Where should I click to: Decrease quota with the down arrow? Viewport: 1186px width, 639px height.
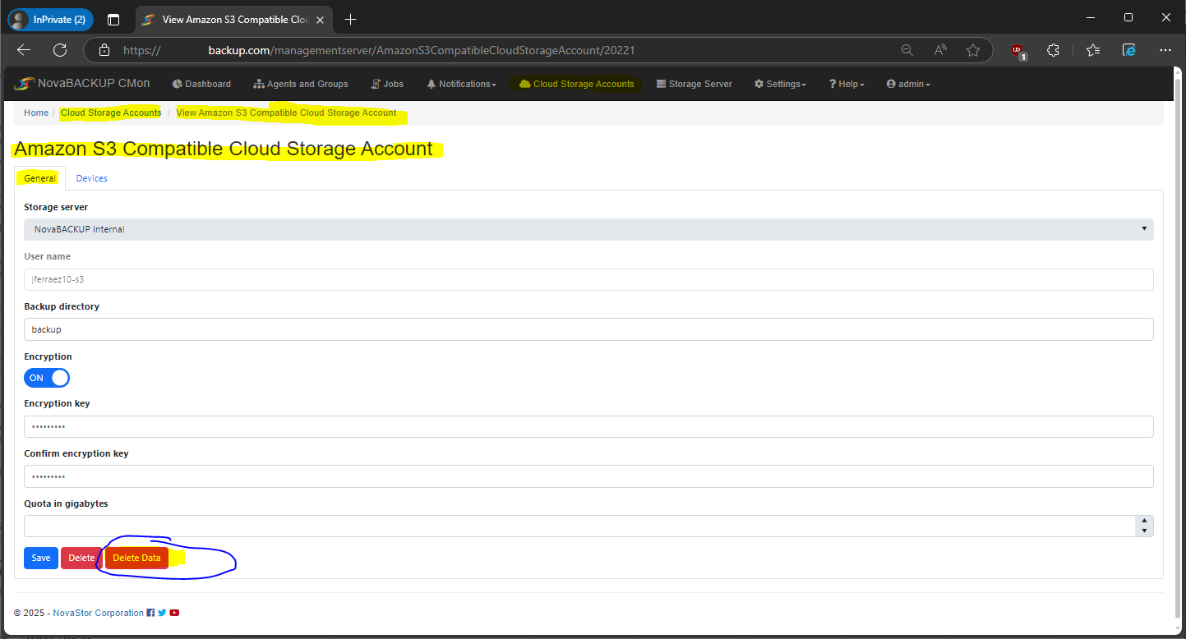pos(1144,531)
